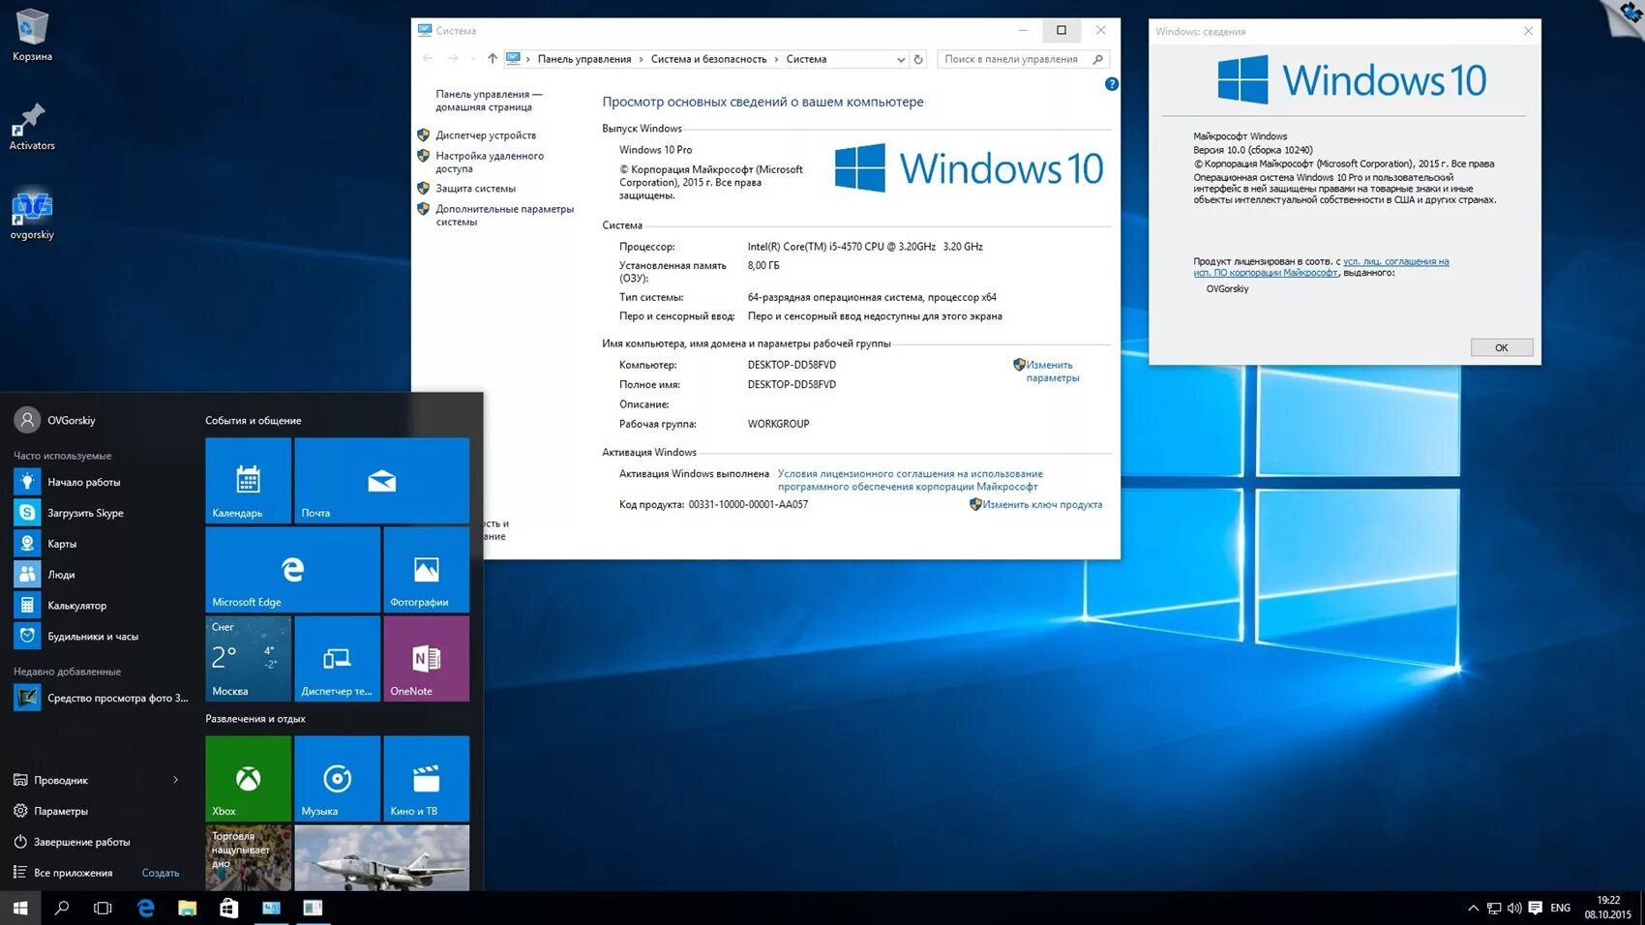Open the Москва weather tile
The height and width of the screenshot is (925, 1645).
click(248, 658)
